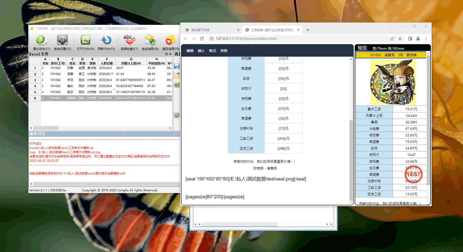Click cell 关羽 in grid
463x252 pixels.
coord(72,80)
